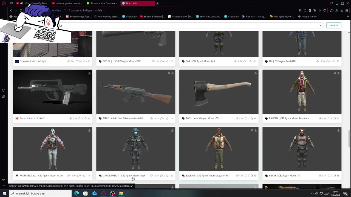The height and width of the screenshot is (197, 351).
Task: Click the CANCEL button
Action: [334, 25]
